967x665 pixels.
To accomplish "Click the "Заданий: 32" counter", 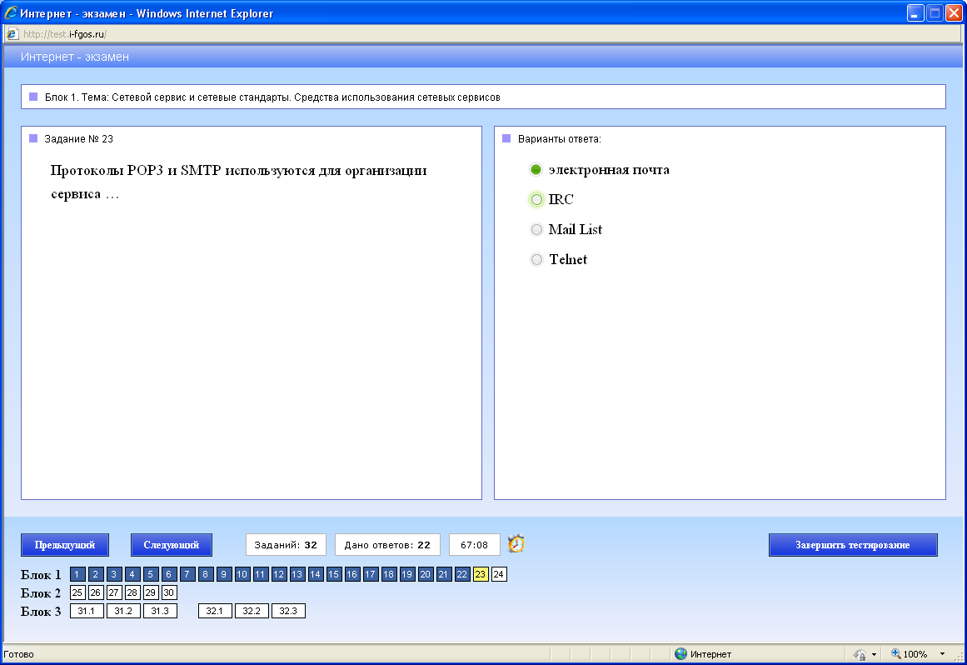I will tap(286, 545).
